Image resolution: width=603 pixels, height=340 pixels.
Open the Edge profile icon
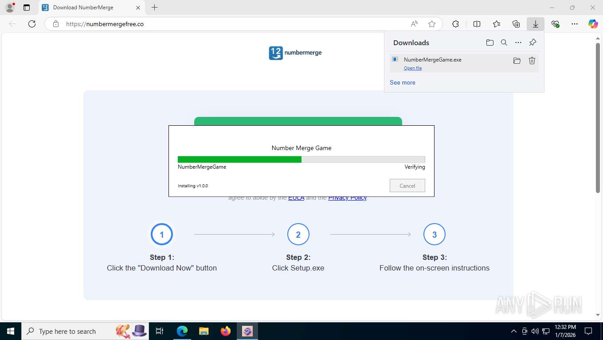tap(9, 8)
